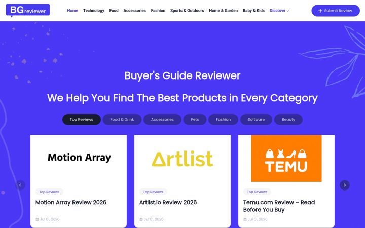The height and width of the screenshot is (228, 365).
Task: Open the Food menu item
Action: click(114, 11)
